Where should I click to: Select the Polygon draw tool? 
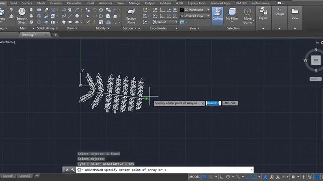(x=64, y=22)
